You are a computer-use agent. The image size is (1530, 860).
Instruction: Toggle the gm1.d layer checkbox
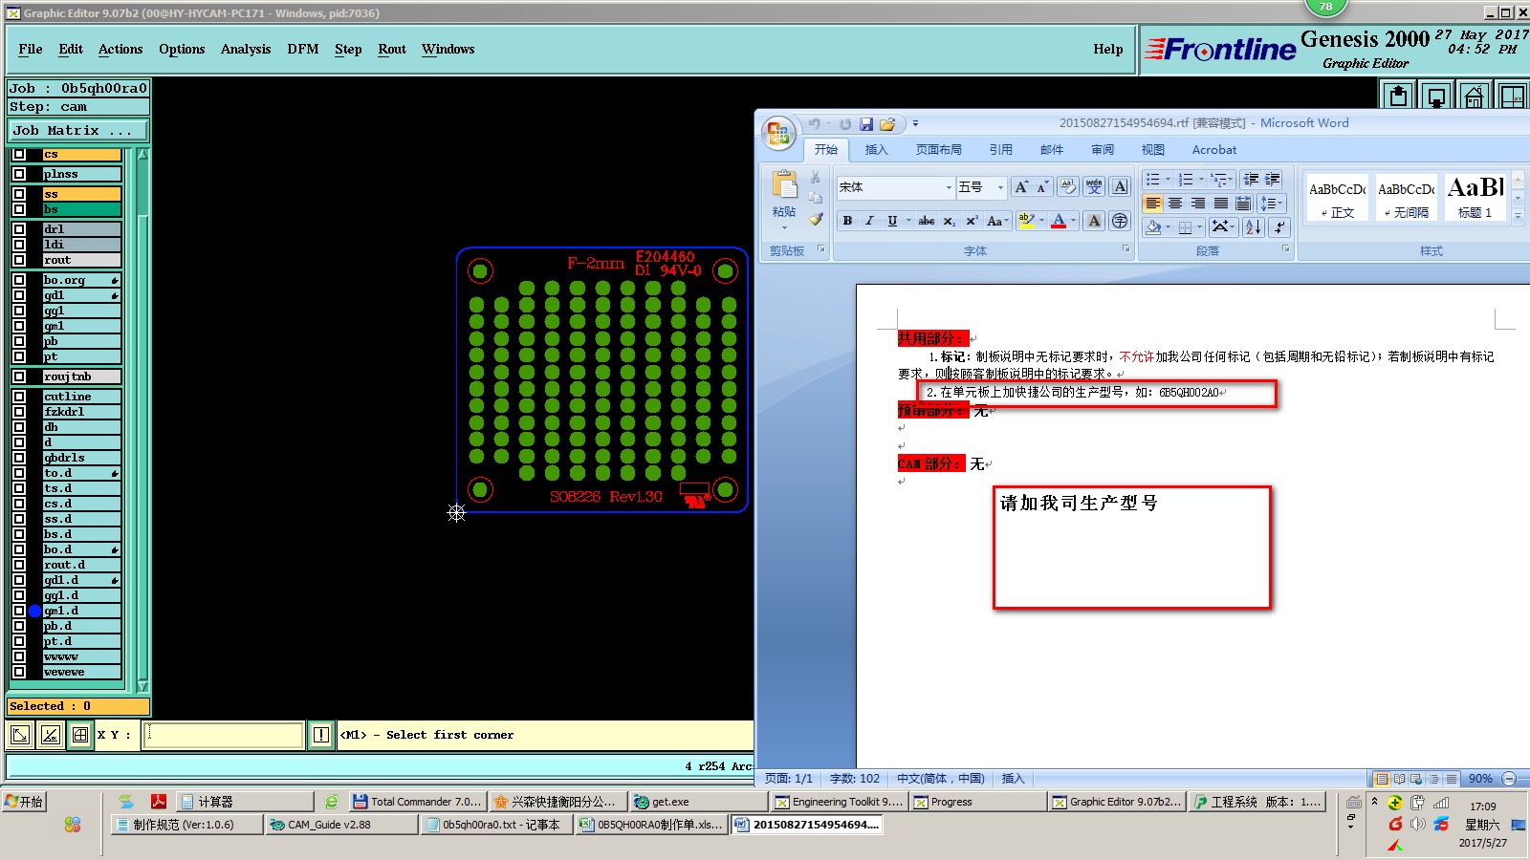[19, 611]
